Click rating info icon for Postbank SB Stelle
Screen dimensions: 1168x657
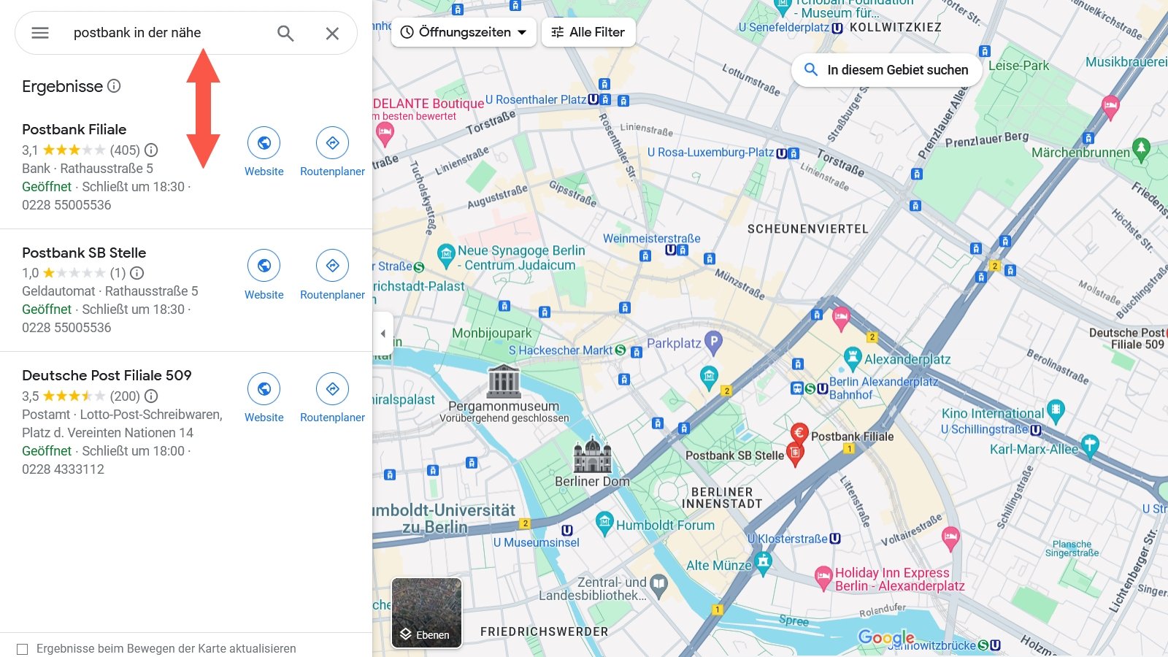pos(137,273)
